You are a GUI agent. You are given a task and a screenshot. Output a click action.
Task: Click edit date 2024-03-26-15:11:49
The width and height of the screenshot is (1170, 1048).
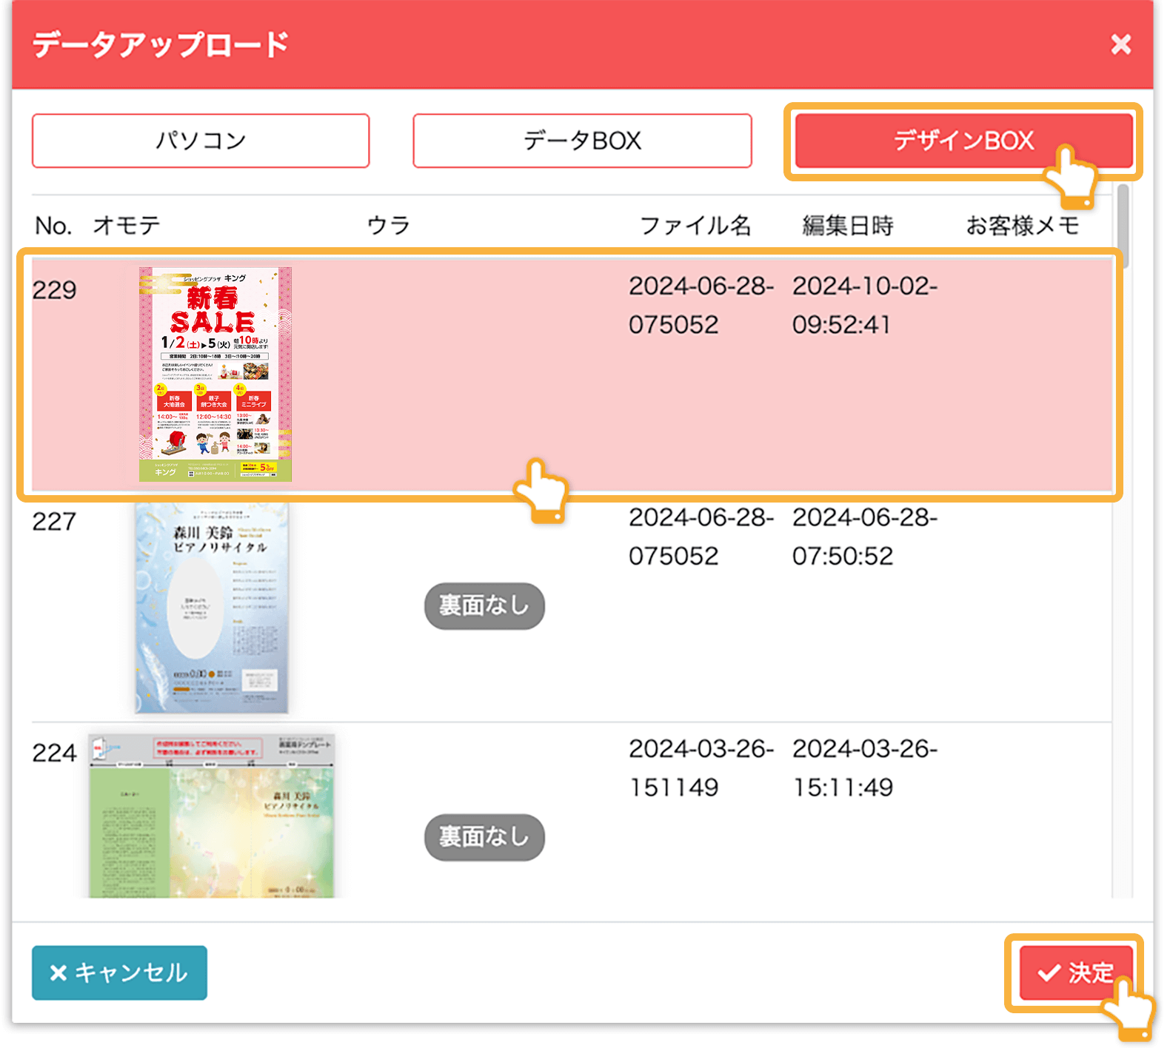pyautogui.click(x=865, y=767)
